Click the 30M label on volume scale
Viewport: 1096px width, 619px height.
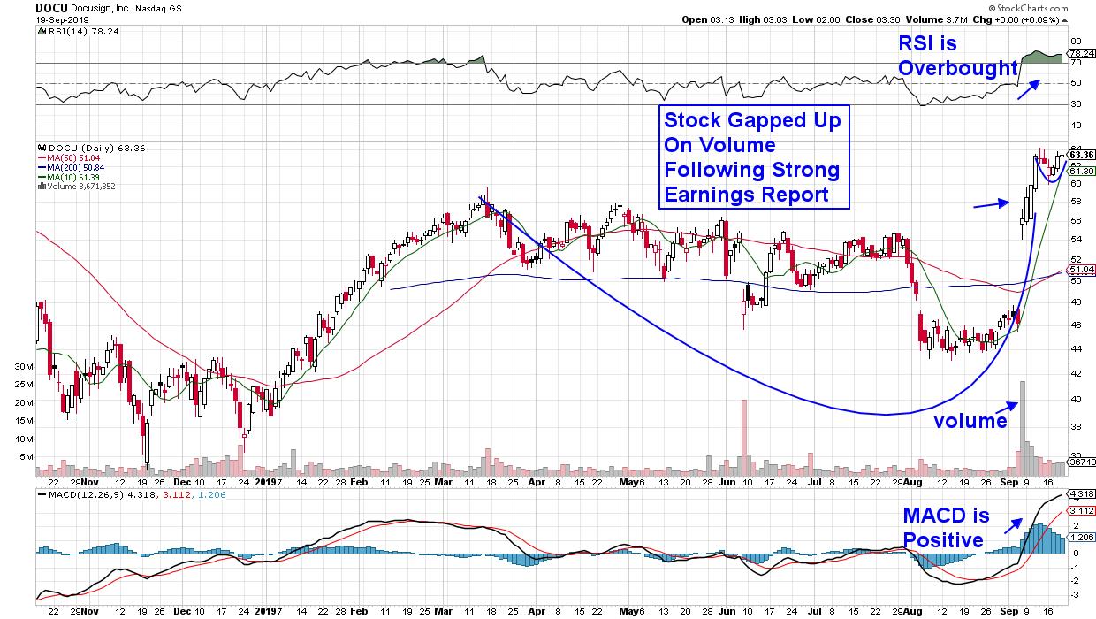pyautogui.click(x=24, y=366)
